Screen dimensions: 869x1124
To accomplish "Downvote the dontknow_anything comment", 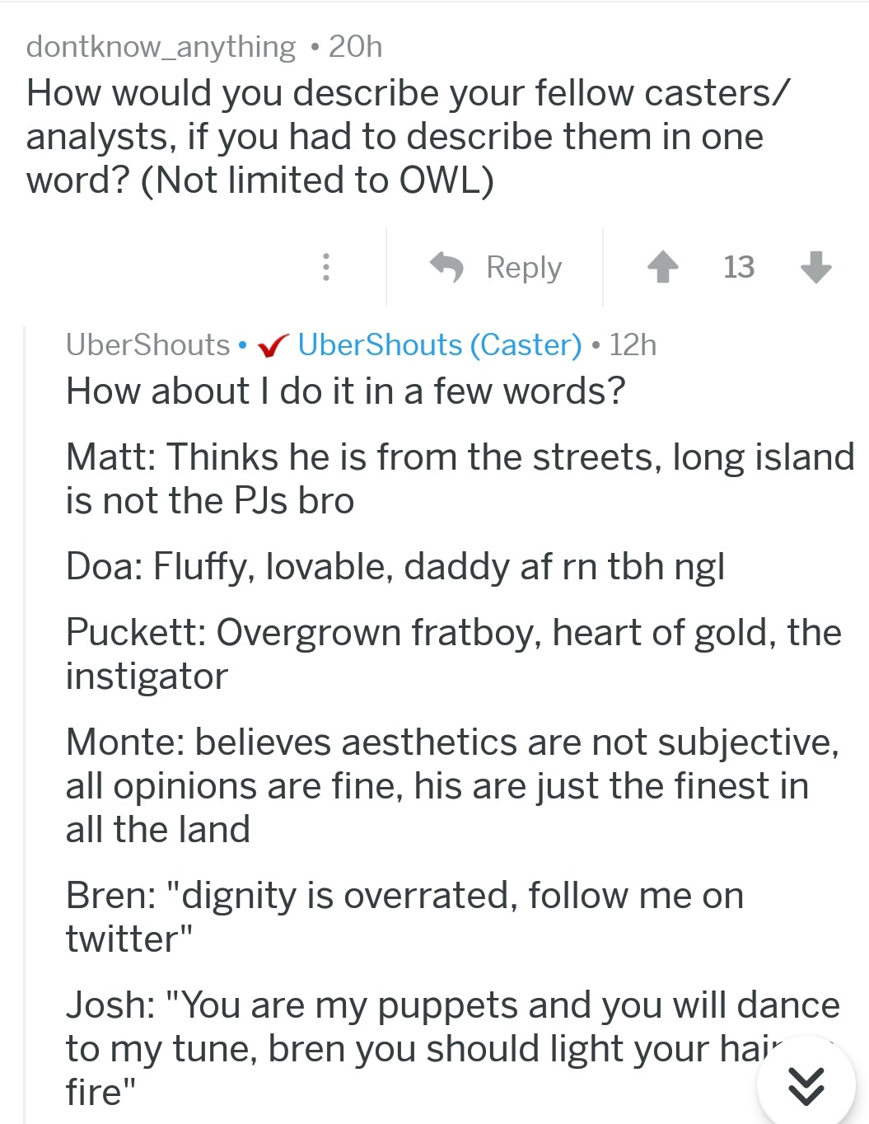I will click(x=815, y=267).
